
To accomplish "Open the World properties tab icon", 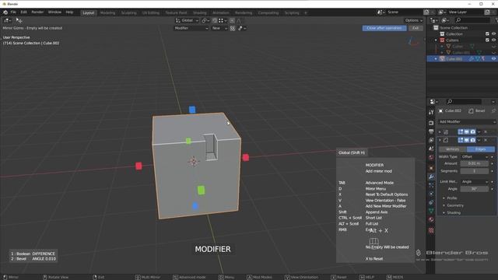I will tap(431, 157).
